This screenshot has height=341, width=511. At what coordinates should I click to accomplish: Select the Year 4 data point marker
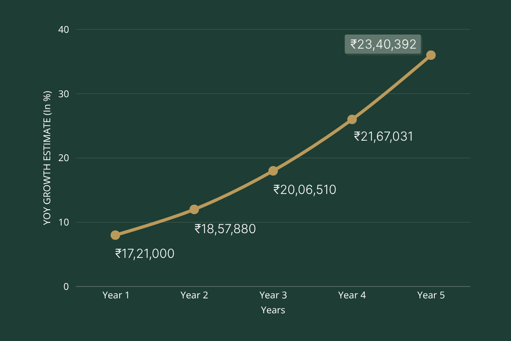(352, 119)
